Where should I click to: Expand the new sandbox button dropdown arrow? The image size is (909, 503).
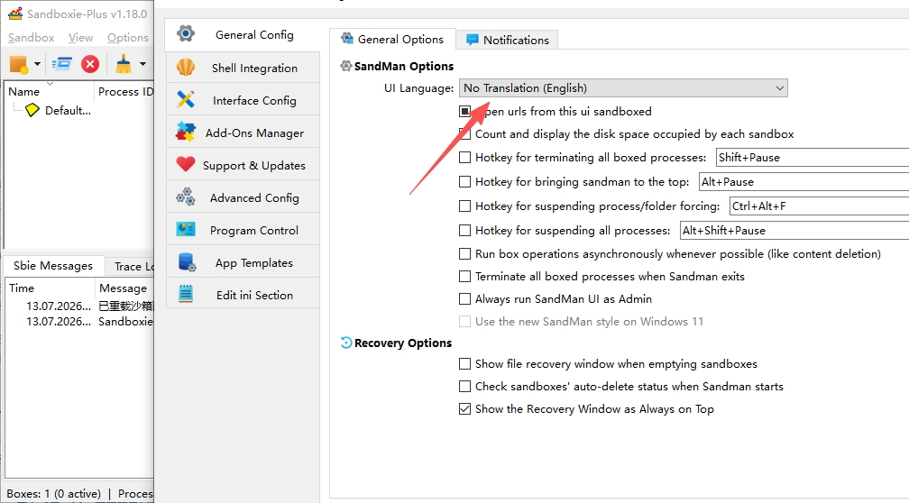37,64
